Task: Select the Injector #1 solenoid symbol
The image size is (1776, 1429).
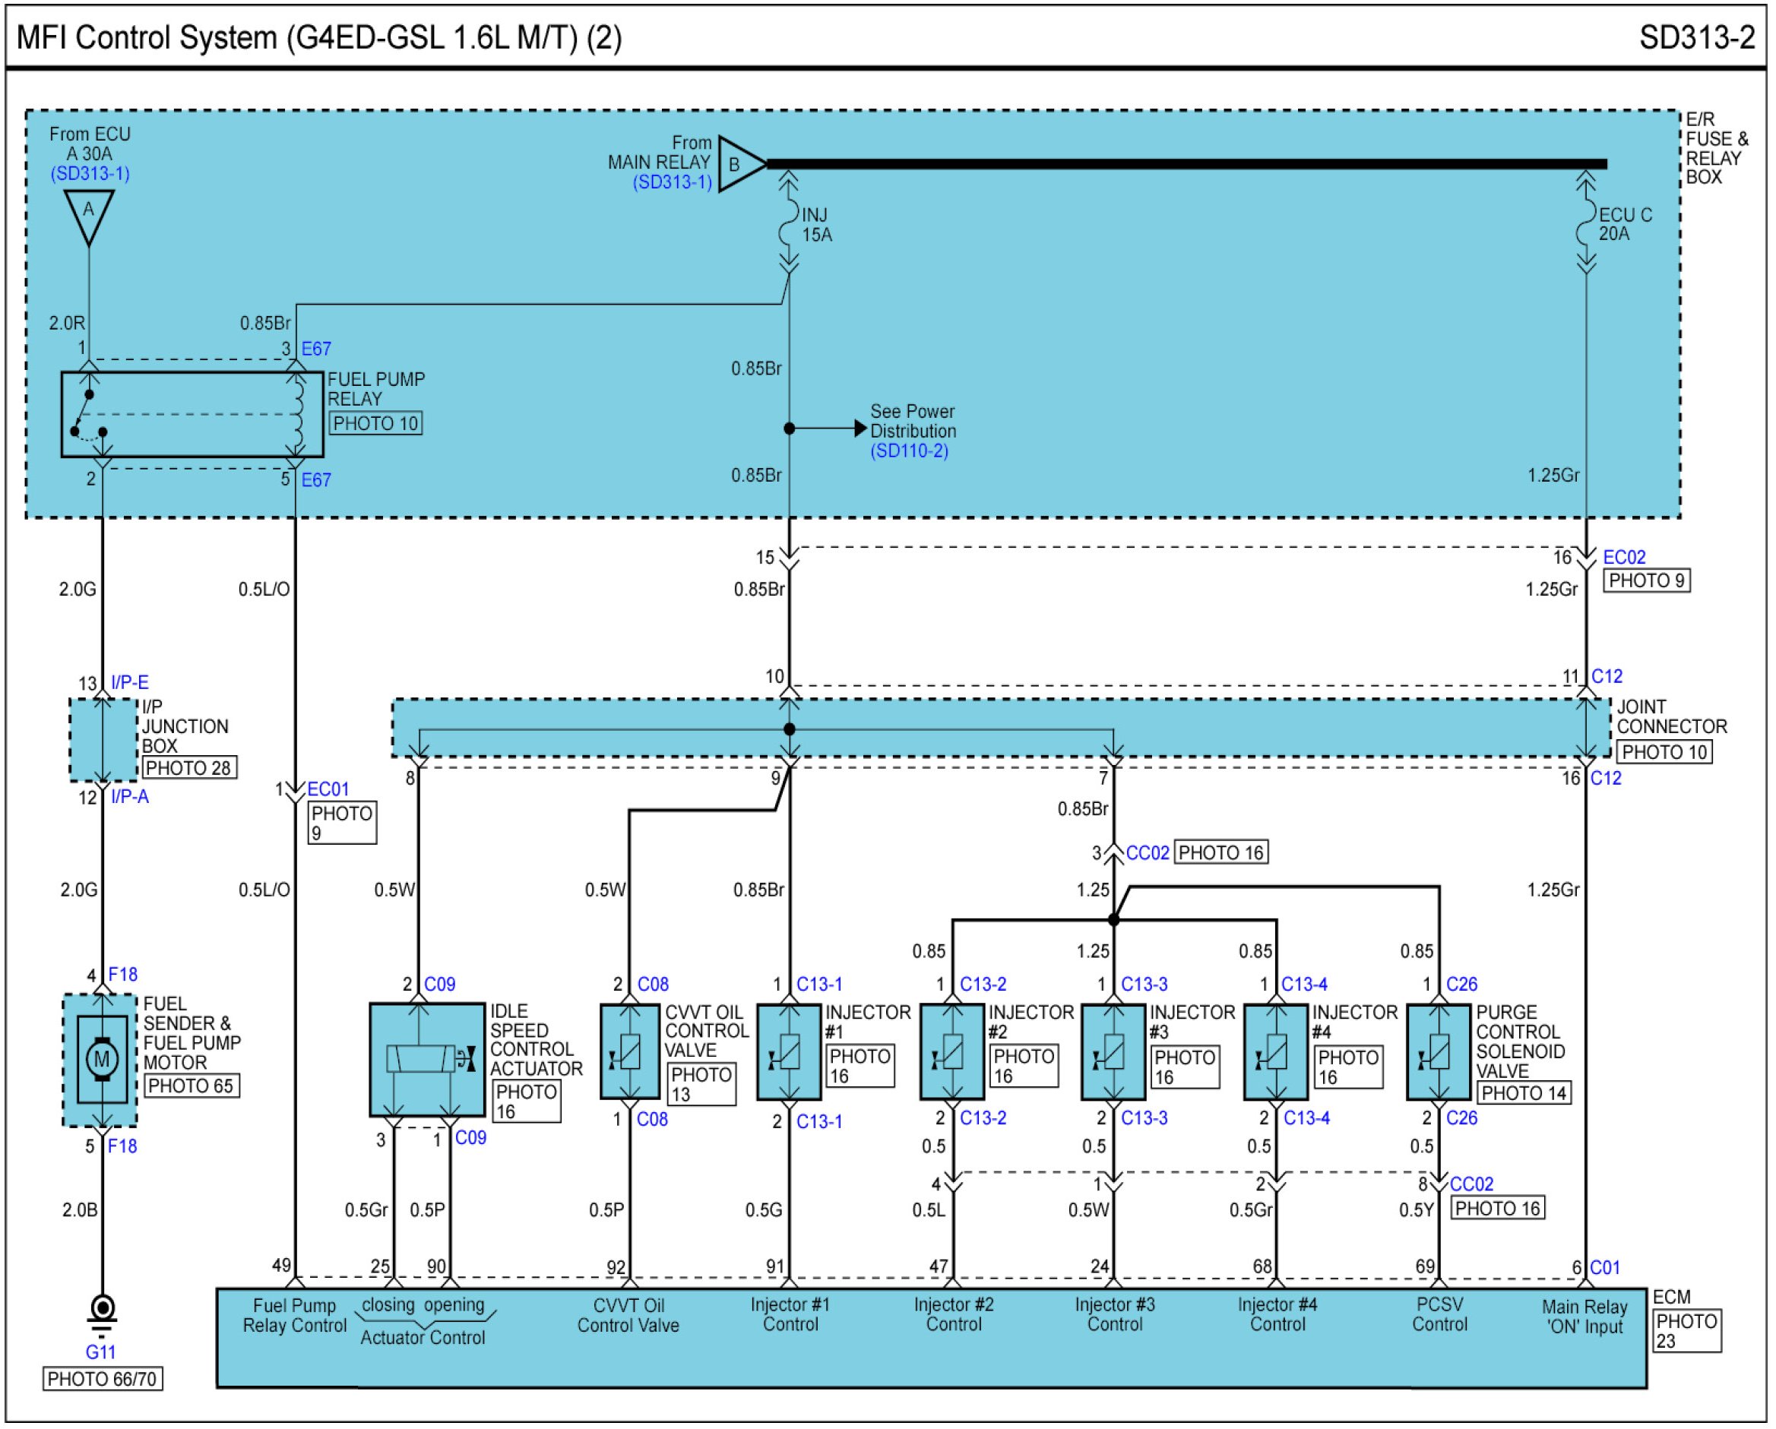Action: 789,1053
